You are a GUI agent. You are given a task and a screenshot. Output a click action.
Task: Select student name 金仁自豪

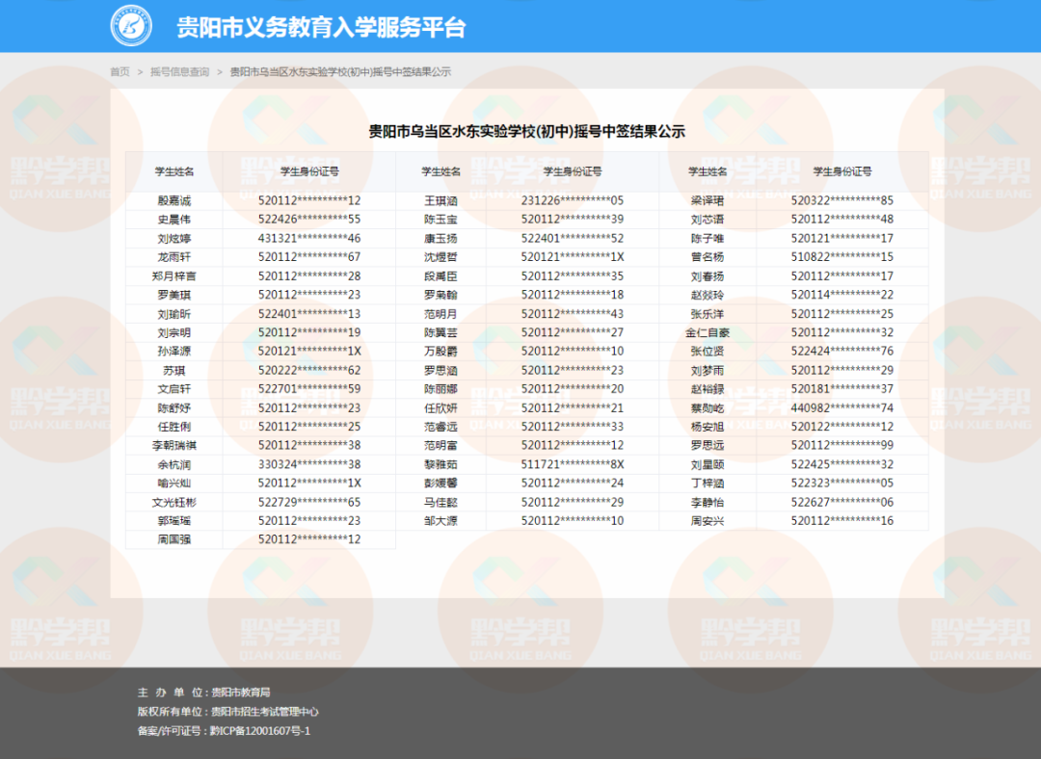click(707, 332)
